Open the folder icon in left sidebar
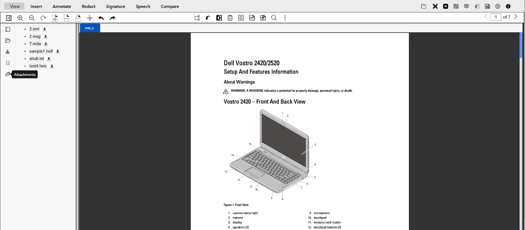This screenshot has width=525, height=230. [x=8, y=41]
